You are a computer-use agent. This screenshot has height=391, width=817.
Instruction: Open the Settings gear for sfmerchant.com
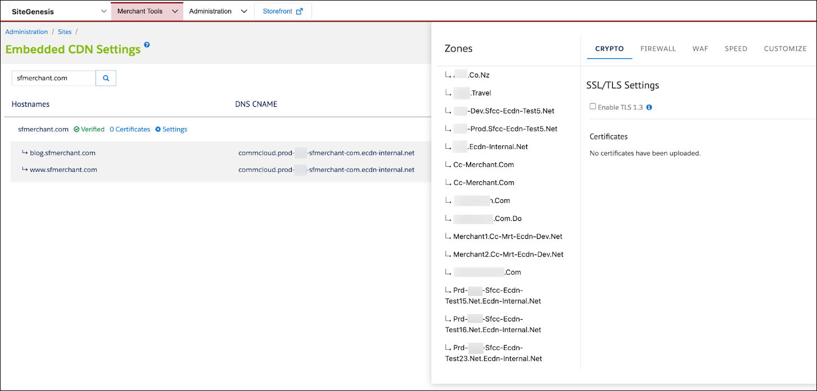tap(171, 129)
